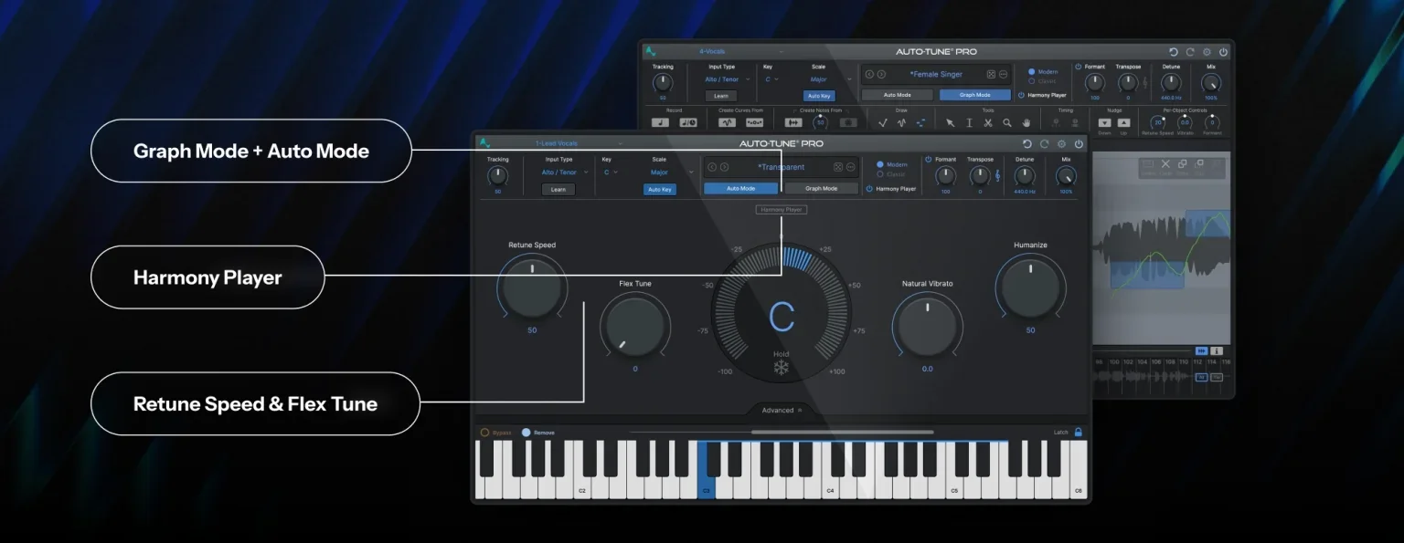Click the treble clef icon next to Transpose
The image size is (1404, 543).
[x=998, y=175]
